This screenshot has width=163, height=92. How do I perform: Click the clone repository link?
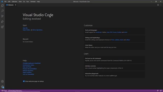(x=38, y=30)
